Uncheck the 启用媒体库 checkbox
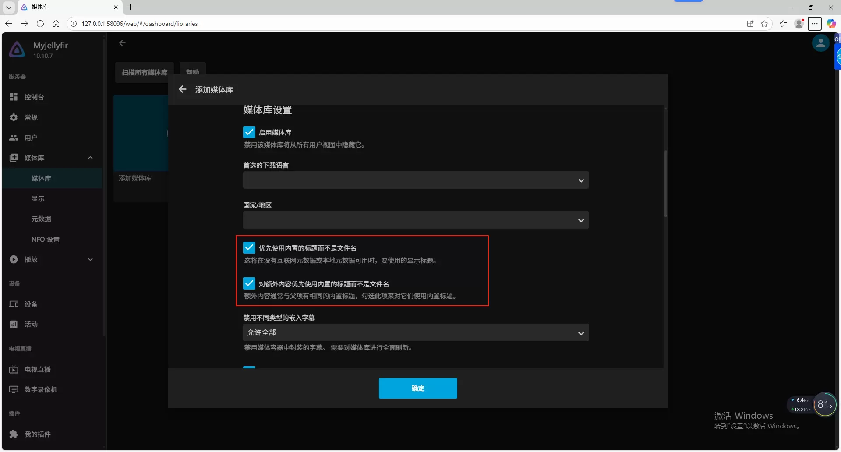The height and width of the screenshot is (452, 841). 249,132
